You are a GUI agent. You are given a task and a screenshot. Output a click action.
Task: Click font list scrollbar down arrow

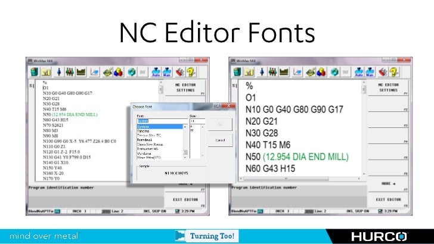point(185,157)
